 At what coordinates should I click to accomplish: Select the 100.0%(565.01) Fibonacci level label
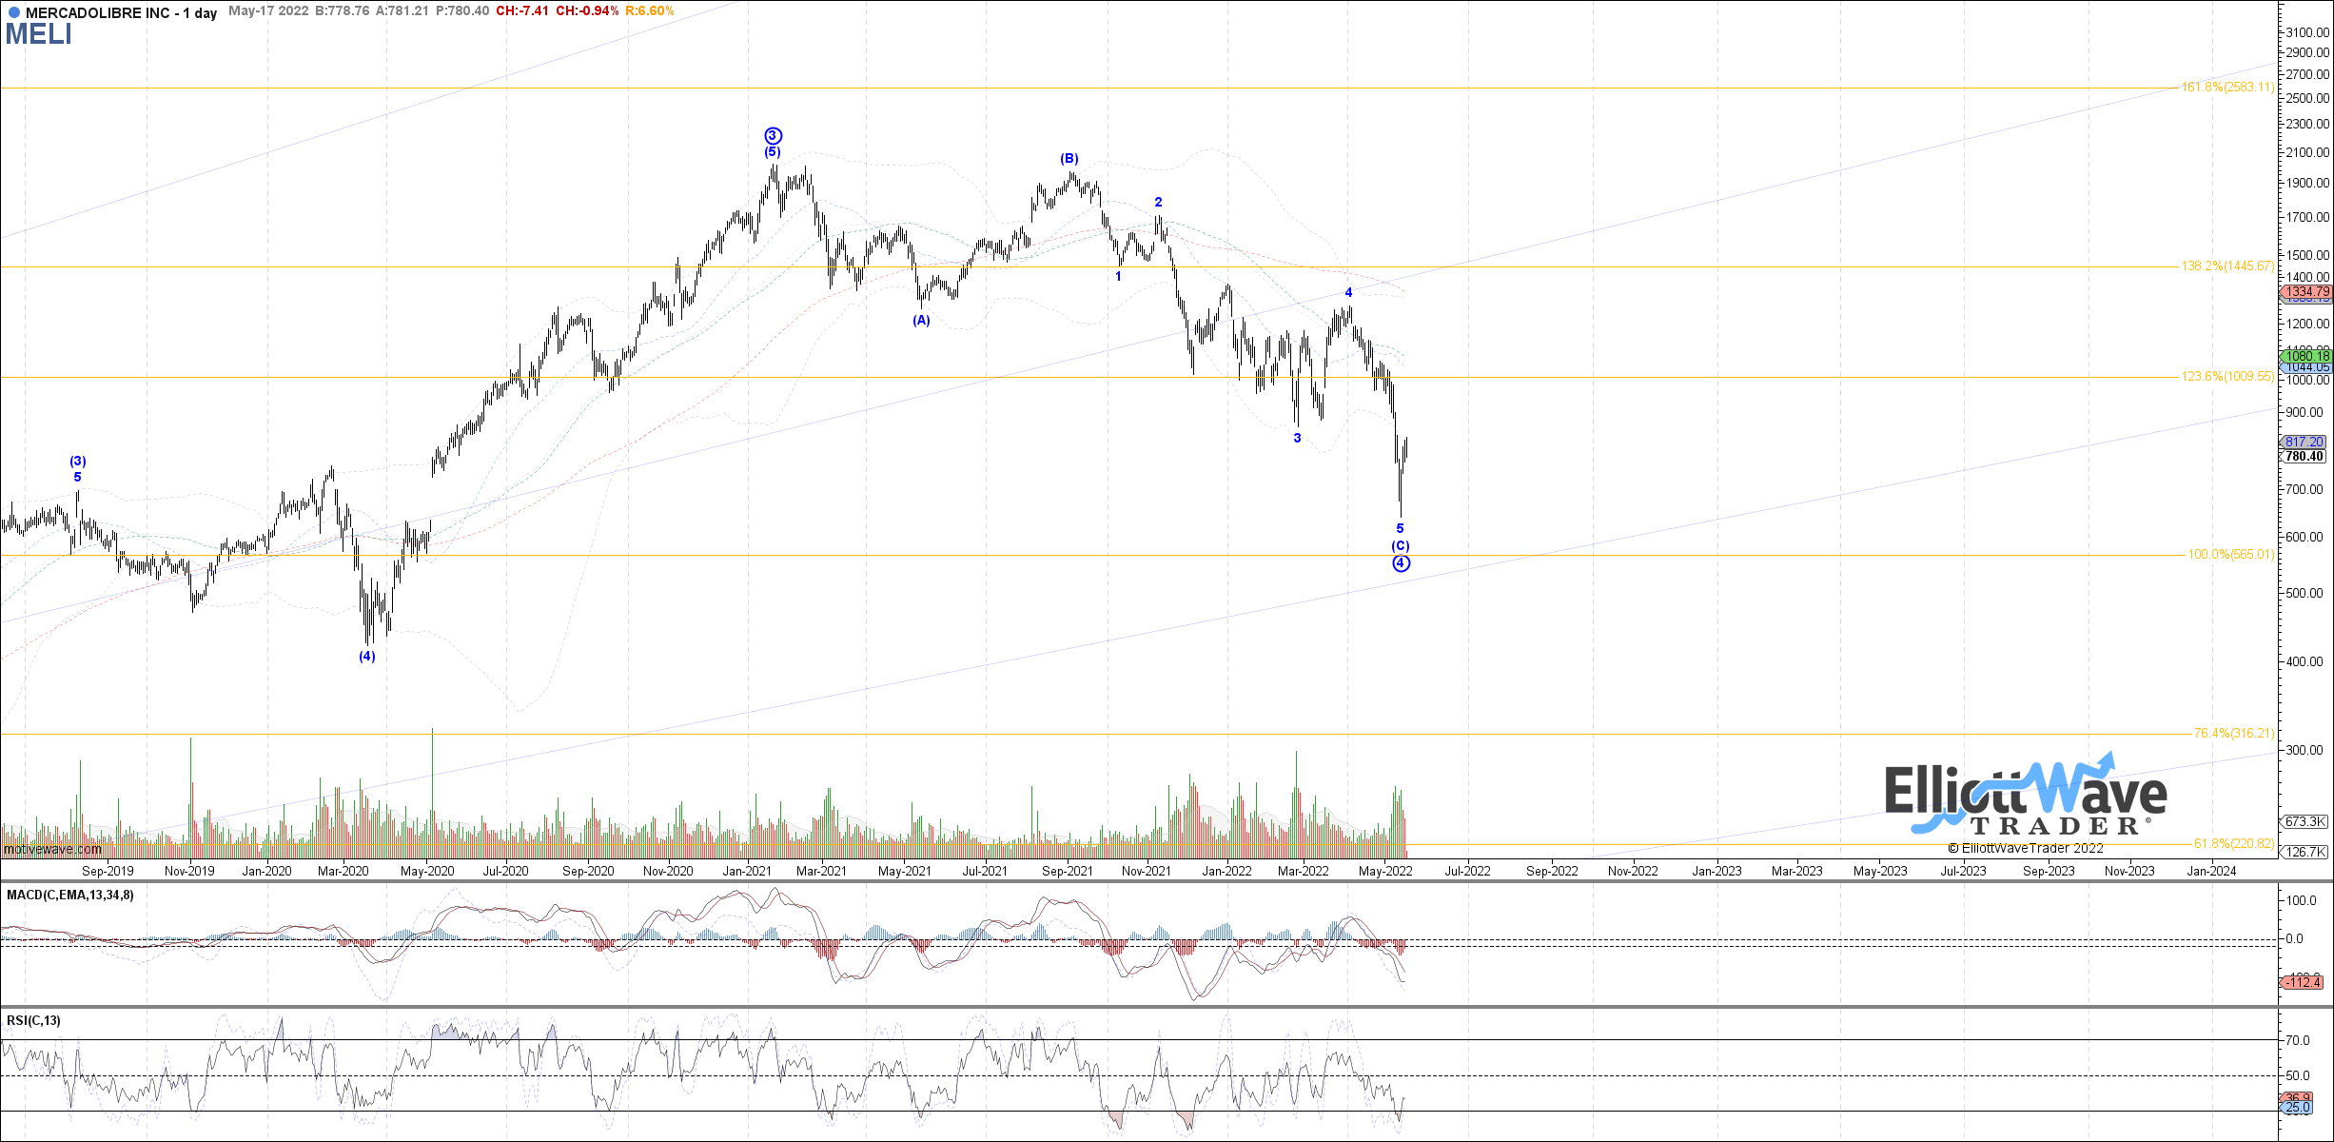(x=2231, y=555)
